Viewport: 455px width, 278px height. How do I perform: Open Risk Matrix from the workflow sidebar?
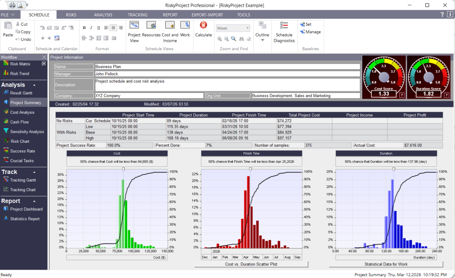(x=20, y=64)
